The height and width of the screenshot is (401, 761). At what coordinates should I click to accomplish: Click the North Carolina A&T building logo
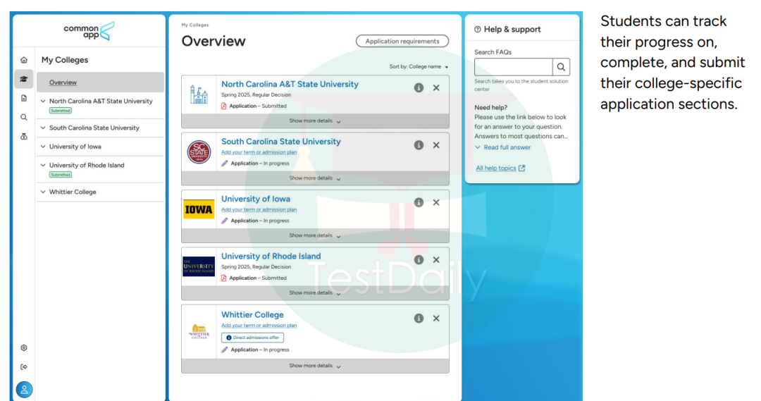pos(199,94)
